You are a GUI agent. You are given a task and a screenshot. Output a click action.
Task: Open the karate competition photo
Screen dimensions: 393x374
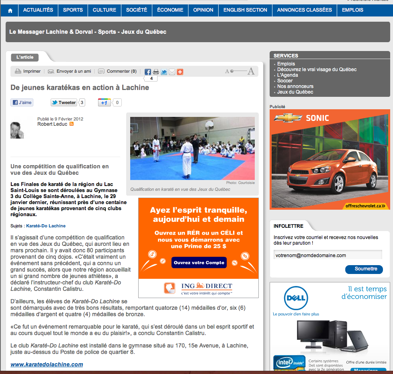tap(192, 148)
